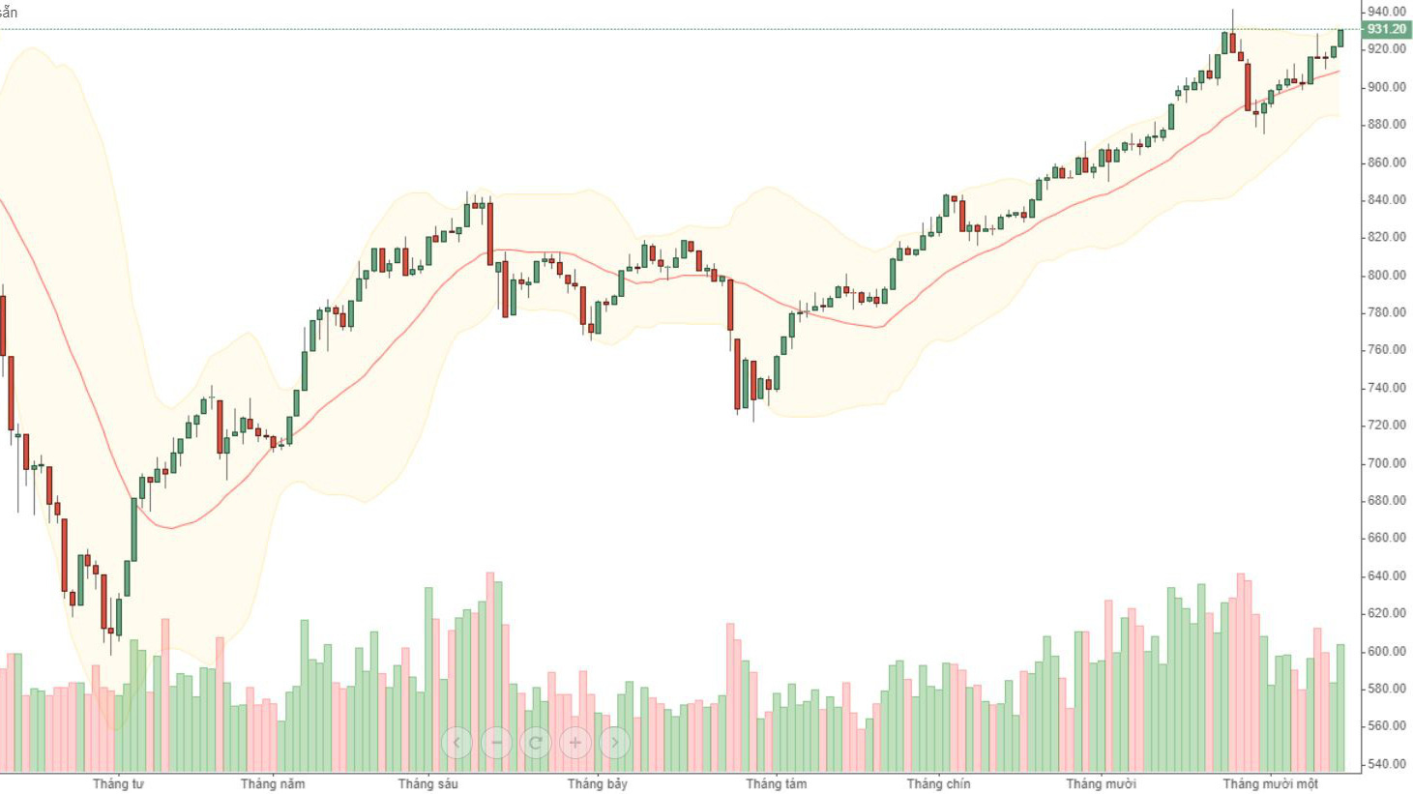Reset the chart view with the refresh icon
This screenshot has width=1413, height=794.
coord(535,743)
